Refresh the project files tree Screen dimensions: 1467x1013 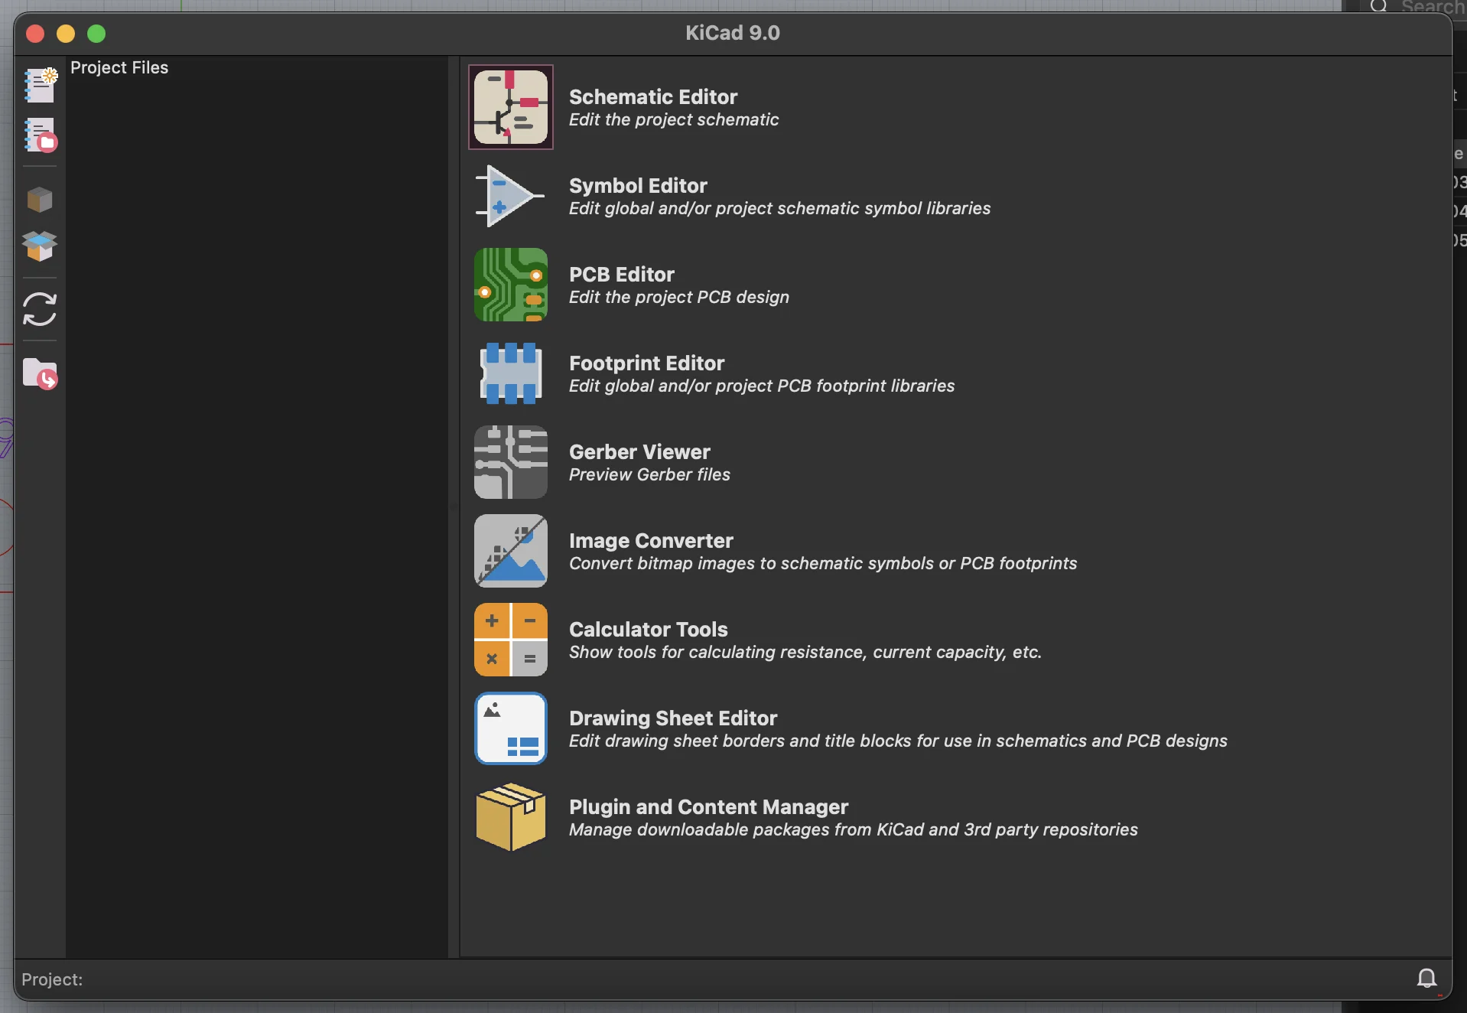coord(40,309)
